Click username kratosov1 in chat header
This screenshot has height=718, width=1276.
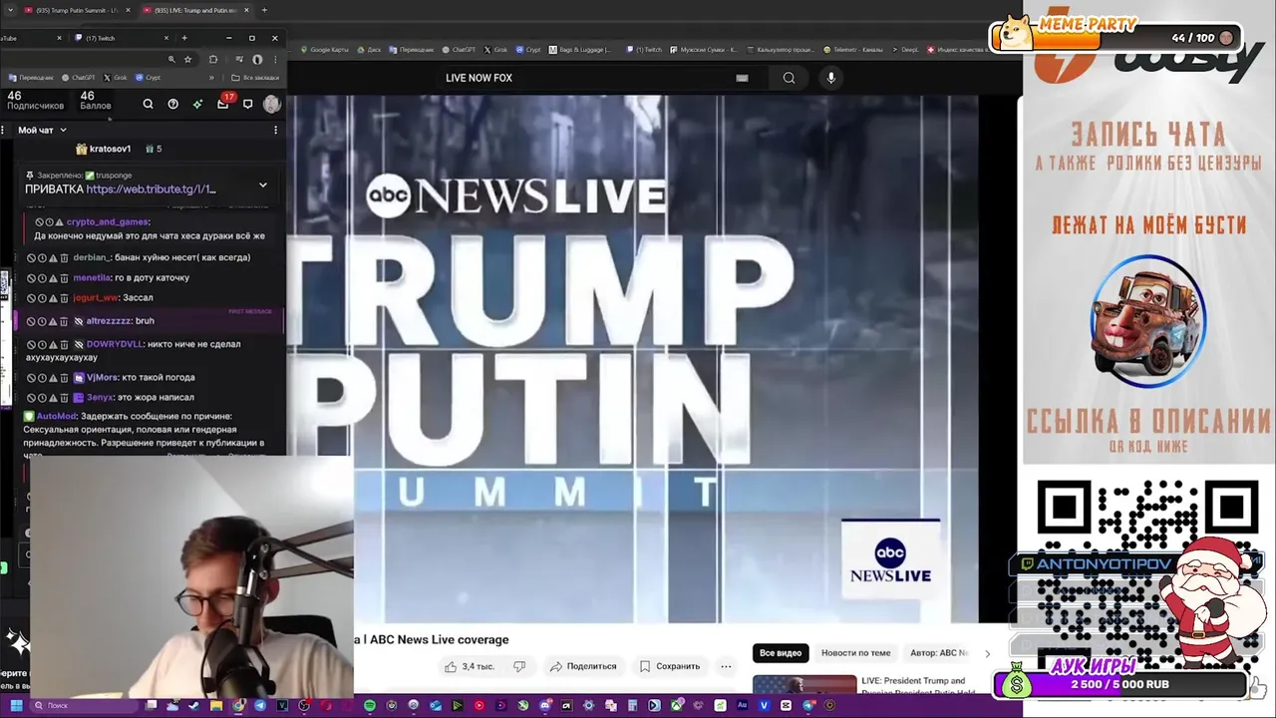[x=110, y=149]
